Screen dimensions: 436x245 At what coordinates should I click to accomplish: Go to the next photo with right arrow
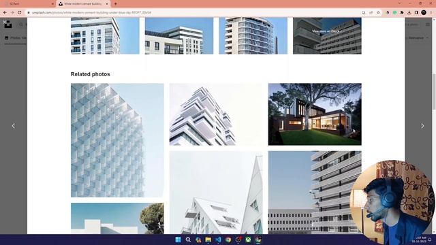coord(422,126)
